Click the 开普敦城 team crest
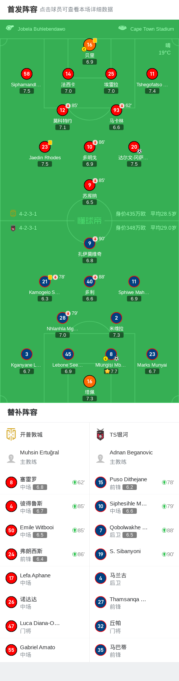 click(x=11, y=434)
